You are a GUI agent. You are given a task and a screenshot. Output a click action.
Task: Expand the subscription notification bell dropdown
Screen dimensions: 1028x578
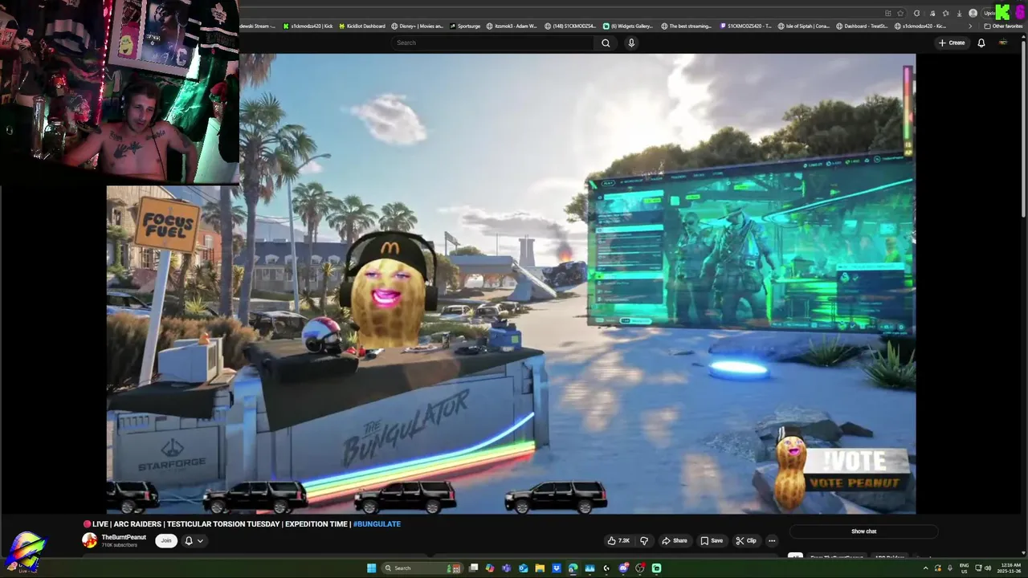[194, 540]
